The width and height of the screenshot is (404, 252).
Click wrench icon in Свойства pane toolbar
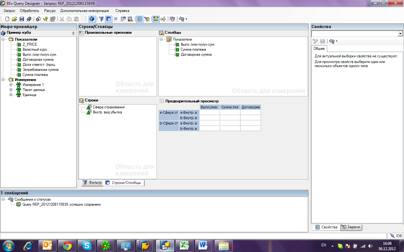331,41
